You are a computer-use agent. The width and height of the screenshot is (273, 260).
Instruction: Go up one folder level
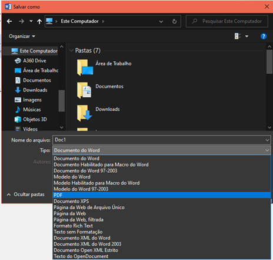tap(39, 21)
